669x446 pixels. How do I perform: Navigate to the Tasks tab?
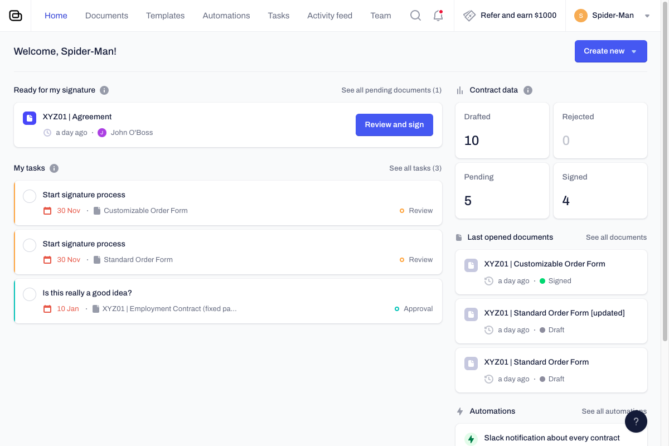click(279, 16)
